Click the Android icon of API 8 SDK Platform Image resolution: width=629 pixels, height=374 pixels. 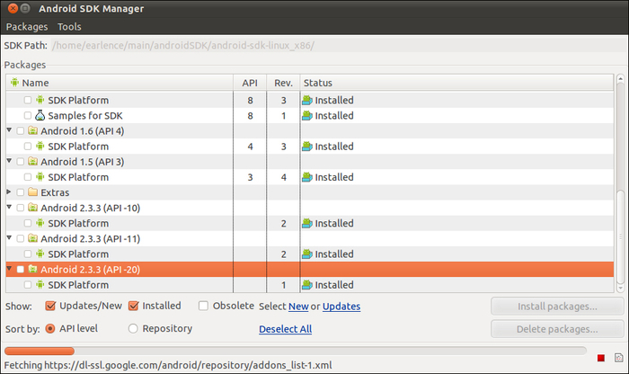click(40, 100)
